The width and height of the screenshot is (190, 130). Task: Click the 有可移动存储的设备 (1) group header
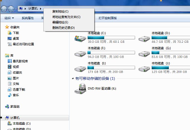(x=95, y=78)
